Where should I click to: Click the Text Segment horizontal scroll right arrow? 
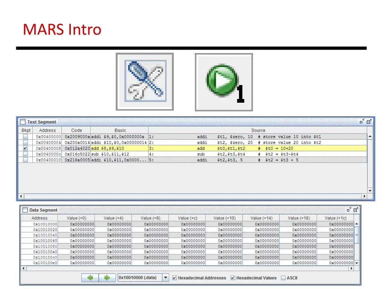[365, 196]
